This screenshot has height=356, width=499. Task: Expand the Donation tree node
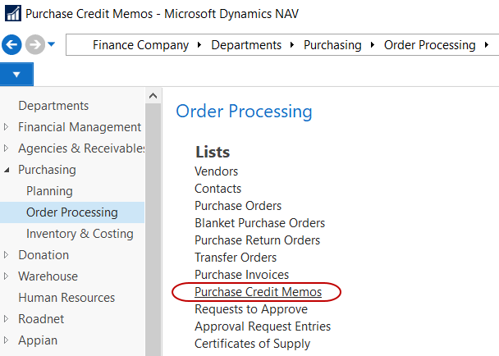[7, 255]
